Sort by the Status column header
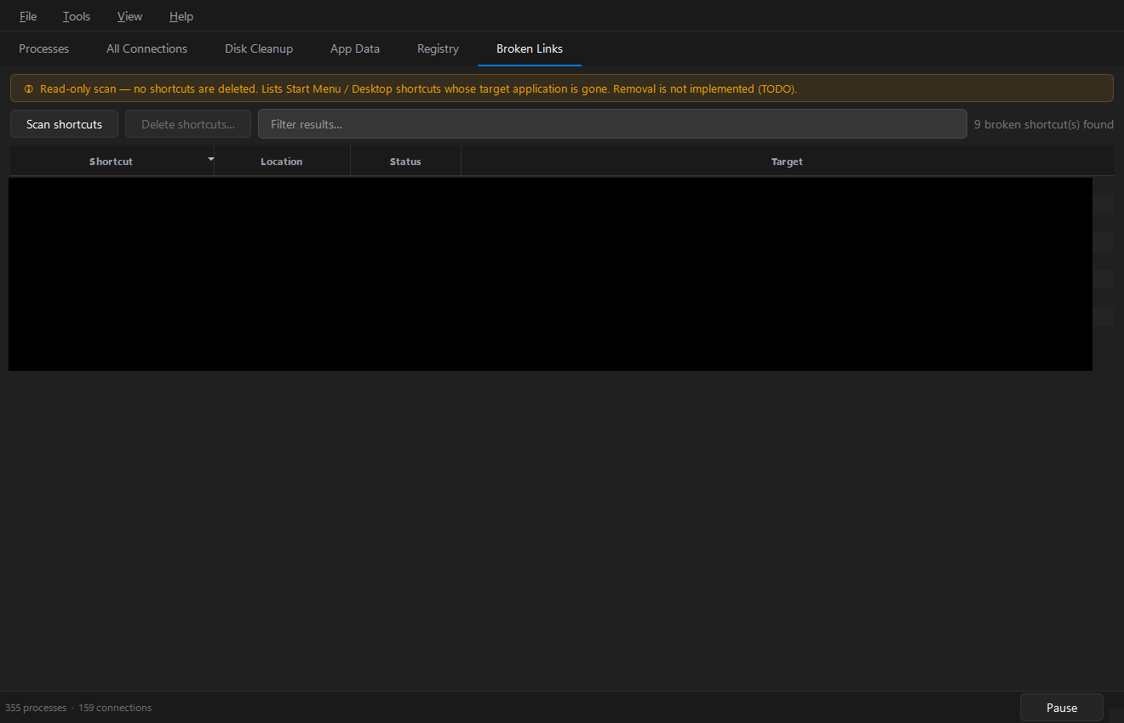1124x723 pixels. point(405,162)
